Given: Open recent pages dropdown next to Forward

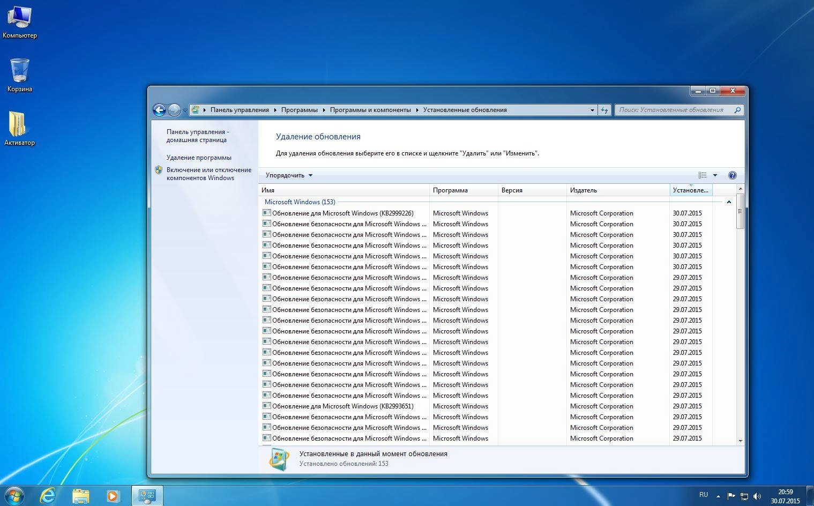Looking at the screenshot, I should tap(185, 110).
